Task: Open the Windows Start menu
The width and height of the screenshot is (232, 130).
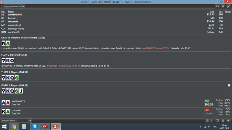Action: click(x=4, y=127)
